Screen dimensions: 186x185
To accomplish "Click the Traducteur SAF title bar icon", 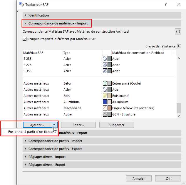I will click(21, 4).
